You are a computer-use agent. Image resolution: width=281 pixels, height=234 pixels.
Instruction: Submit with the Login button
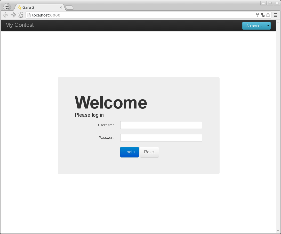pyautogui.click(x=129, y=152)
